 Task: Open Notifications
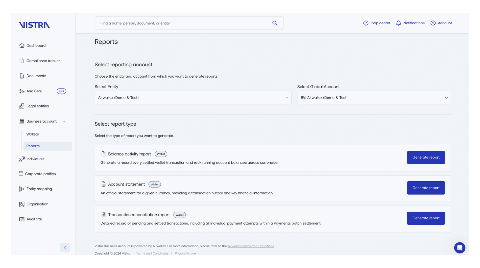410,23
